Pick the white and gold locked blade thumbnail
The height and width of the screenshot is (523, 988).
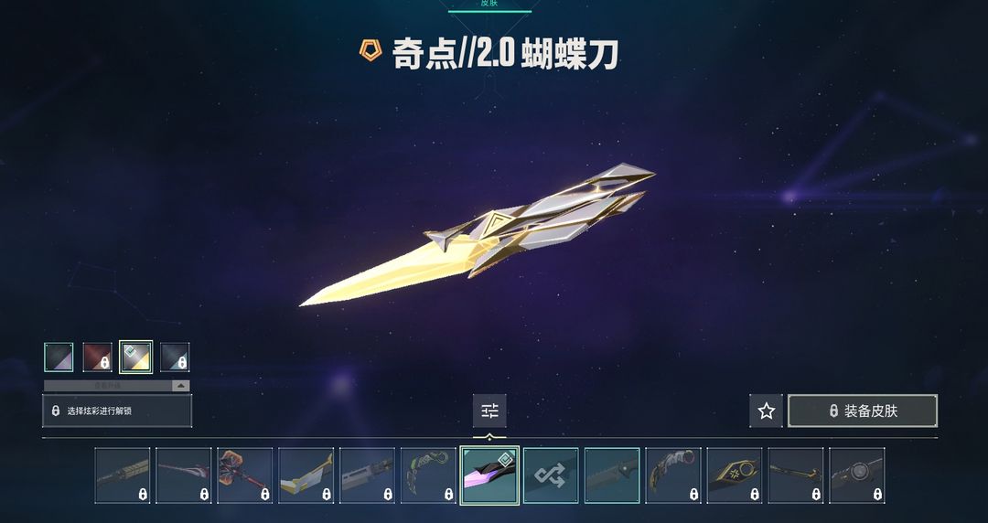pyautogui.click(x=306, y=475)
